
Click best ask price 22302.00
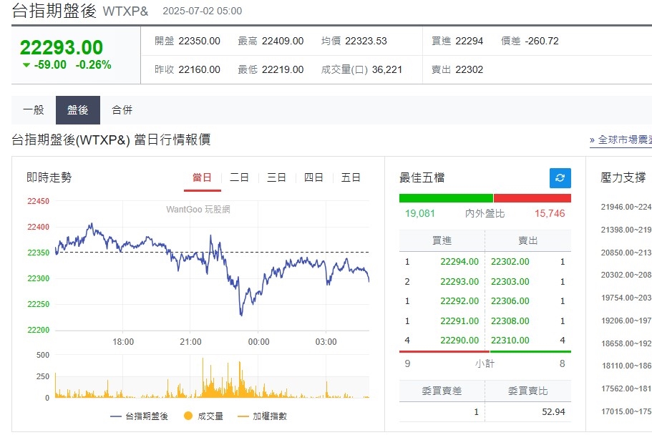510,262
